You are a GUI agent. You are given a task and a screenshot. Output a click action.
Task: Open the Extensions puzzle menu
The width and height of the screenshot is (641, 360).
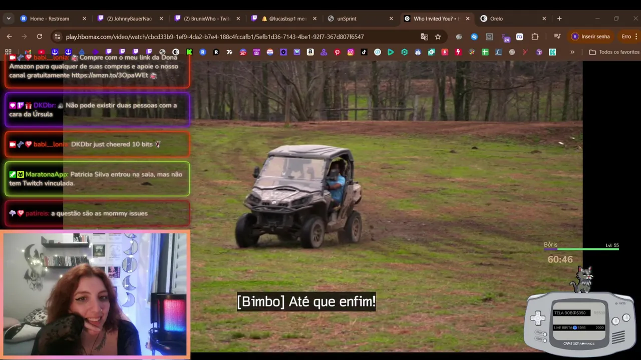click(x=535, y=36)
